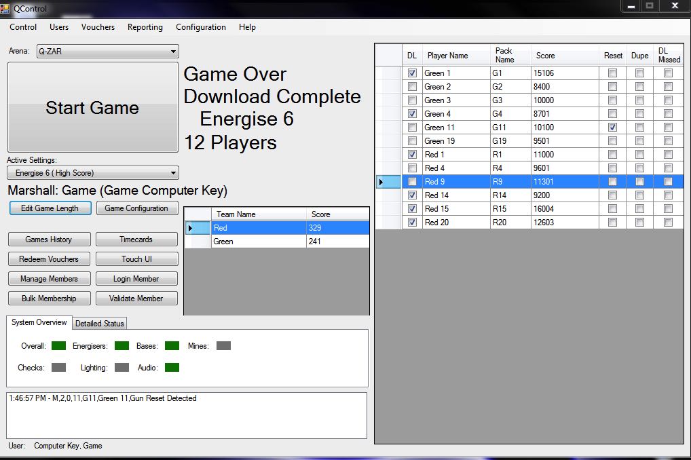
Task: Switch to the Detailed Status tab
Action: pos(100,324)
